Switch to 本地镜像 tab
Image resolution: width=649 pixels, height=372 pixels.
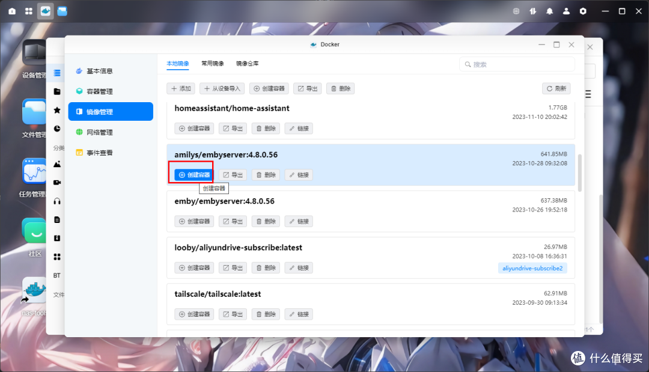tap(177, 64)
